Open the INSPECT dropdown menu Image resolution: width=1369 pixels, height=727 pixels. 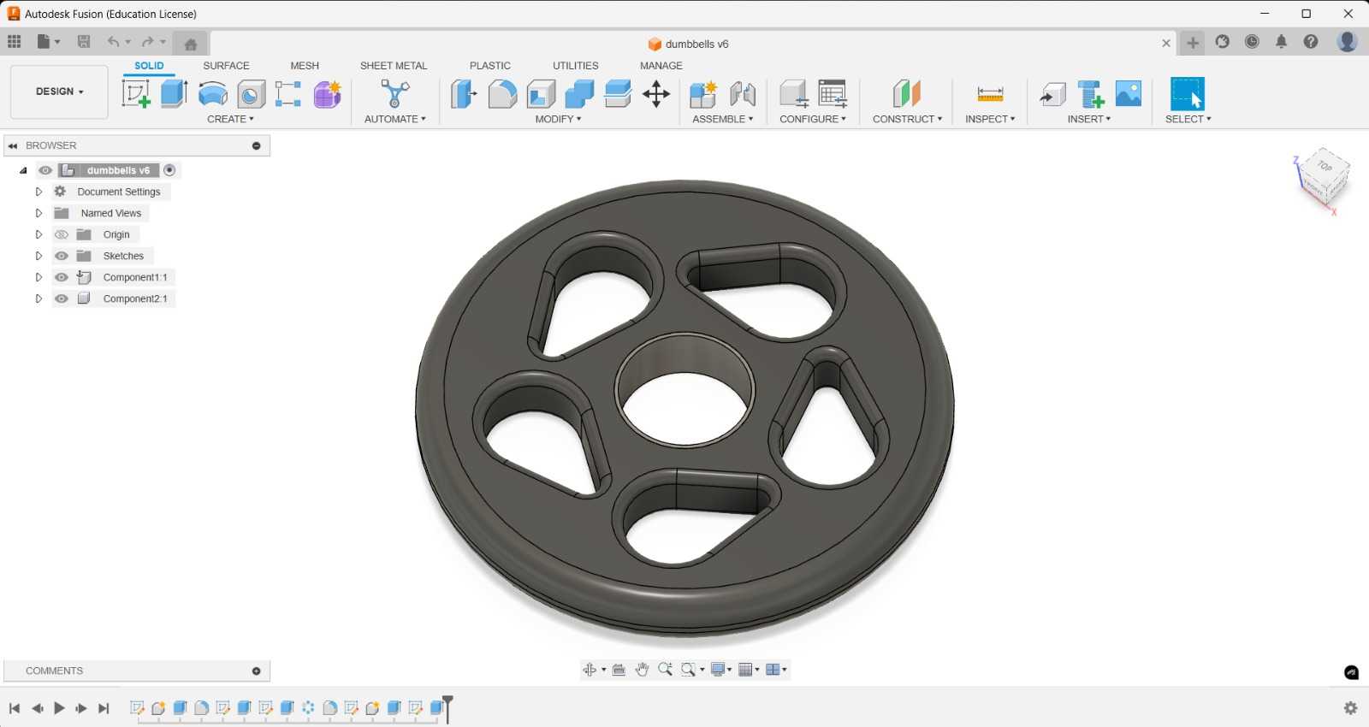[990, 119]
